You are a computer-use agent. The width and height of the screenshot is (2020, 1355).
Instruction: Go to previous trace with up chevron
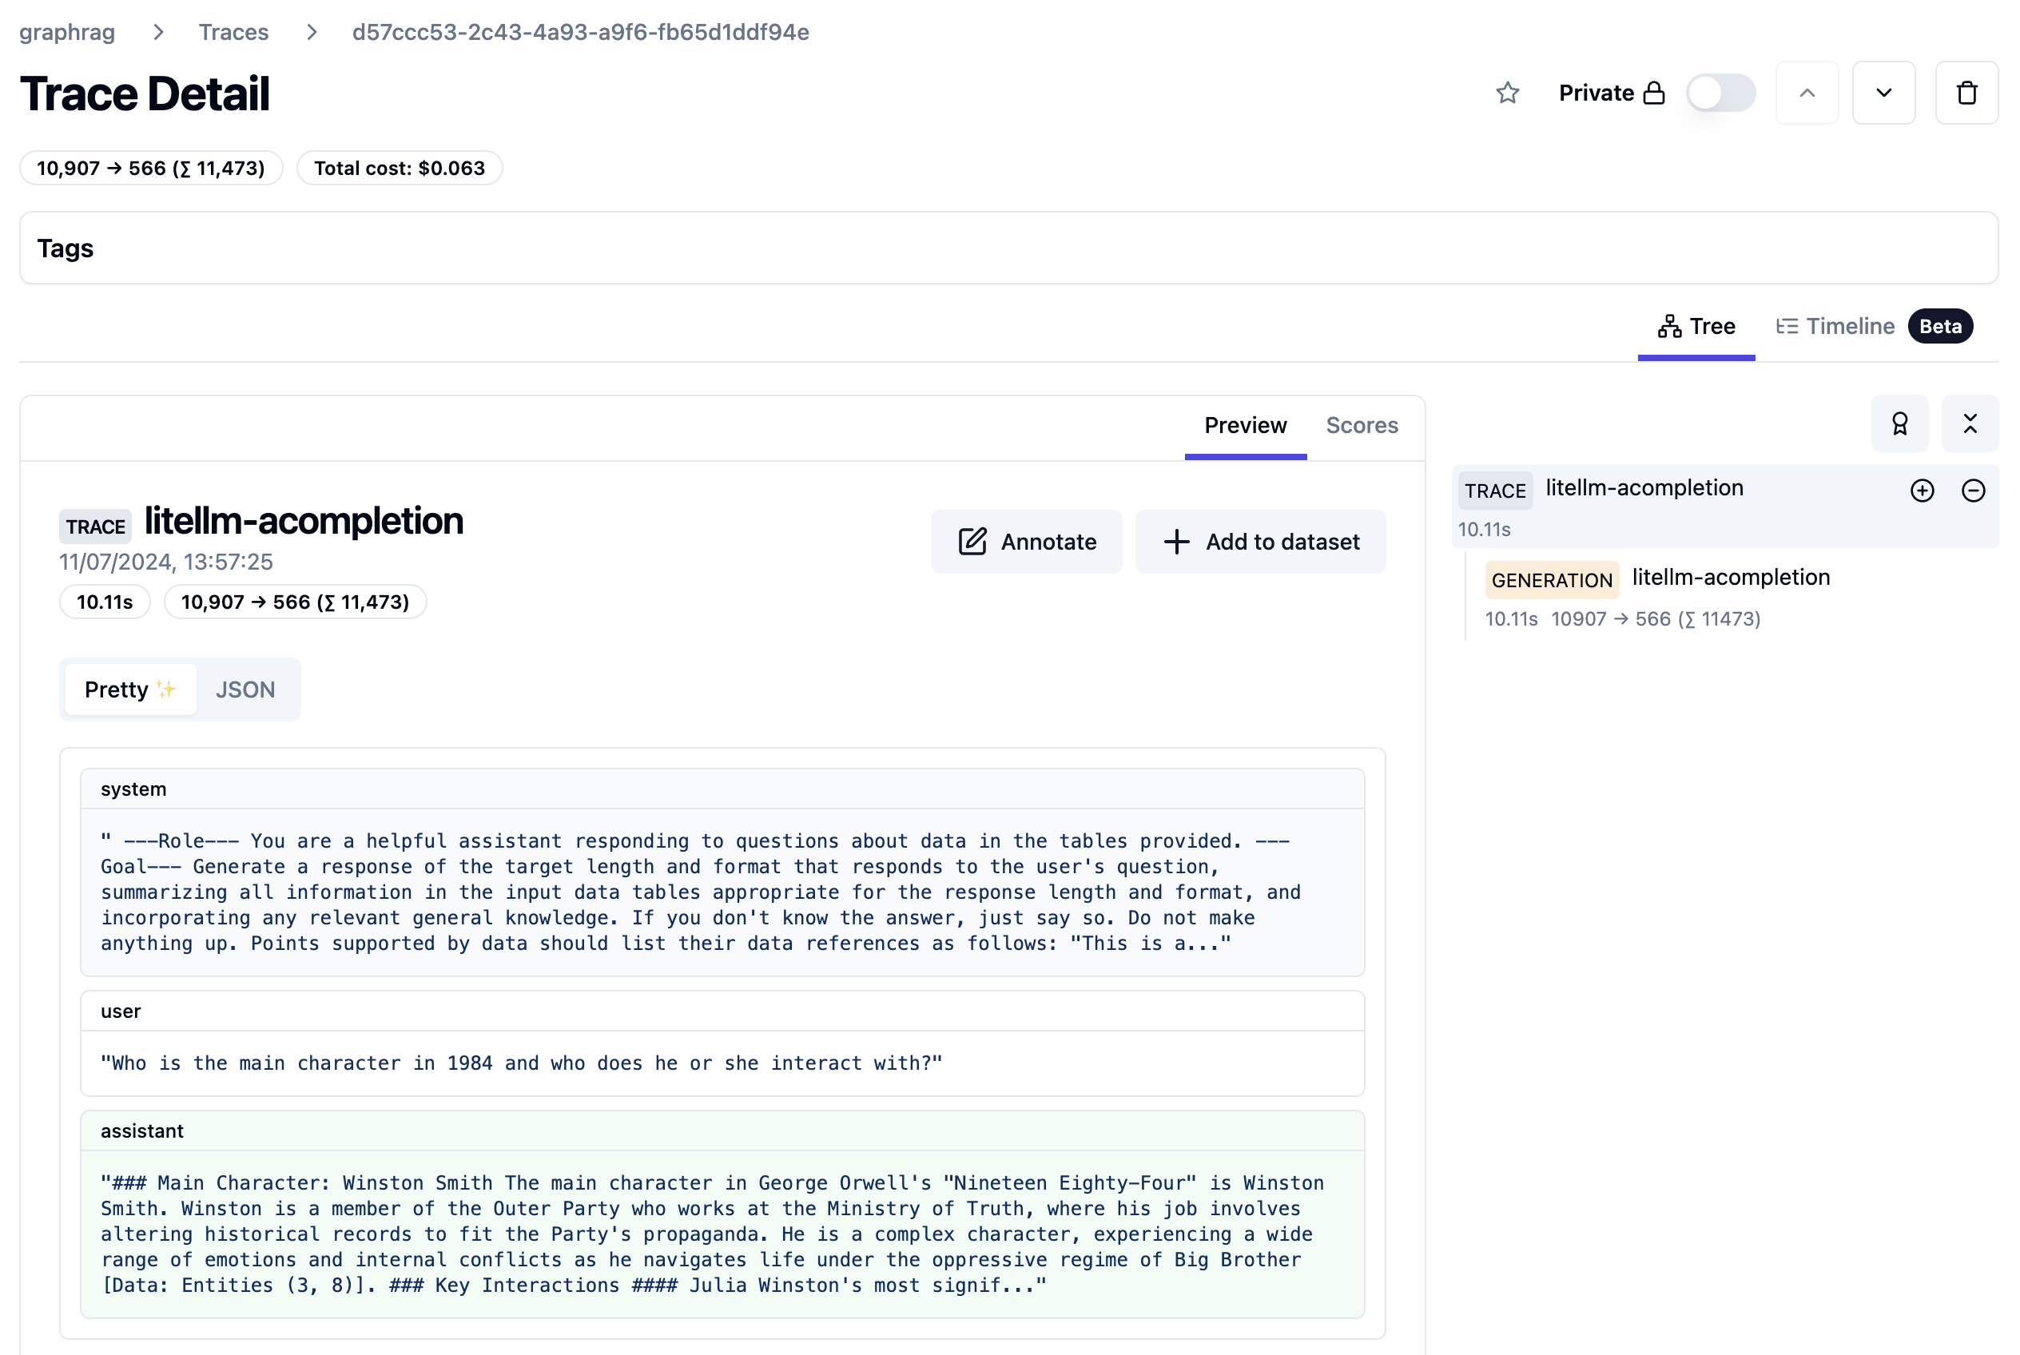1807,93
